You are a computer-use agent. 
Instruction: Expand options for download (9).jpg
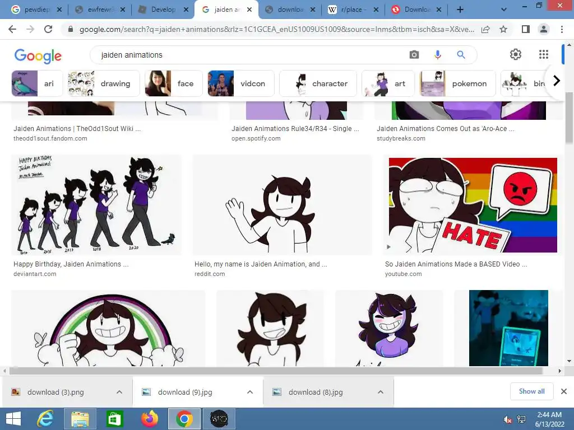pyautogui.click(x=250, y=392)
